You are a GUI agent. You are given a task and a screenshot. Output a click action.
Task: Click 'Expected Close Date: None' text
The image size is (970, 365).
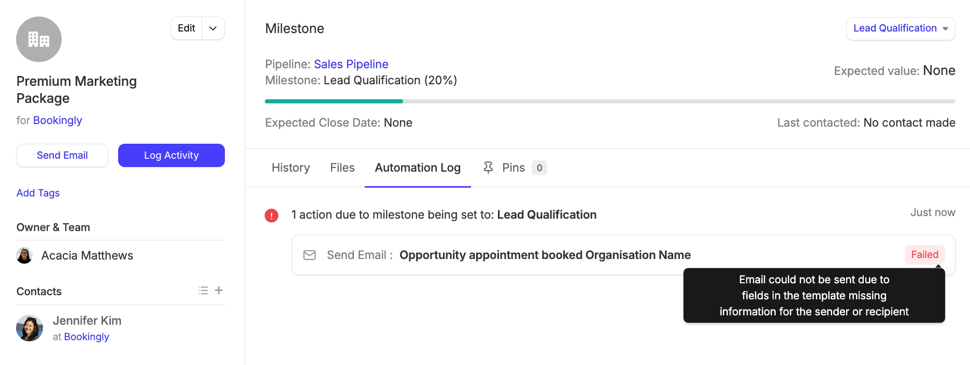(339, 123)
